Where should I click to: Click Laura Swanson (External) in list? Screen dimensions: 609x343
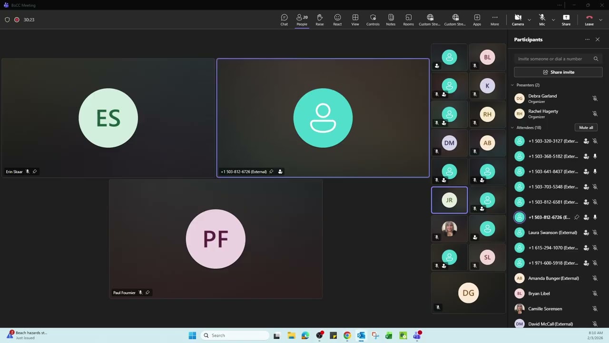552,232
